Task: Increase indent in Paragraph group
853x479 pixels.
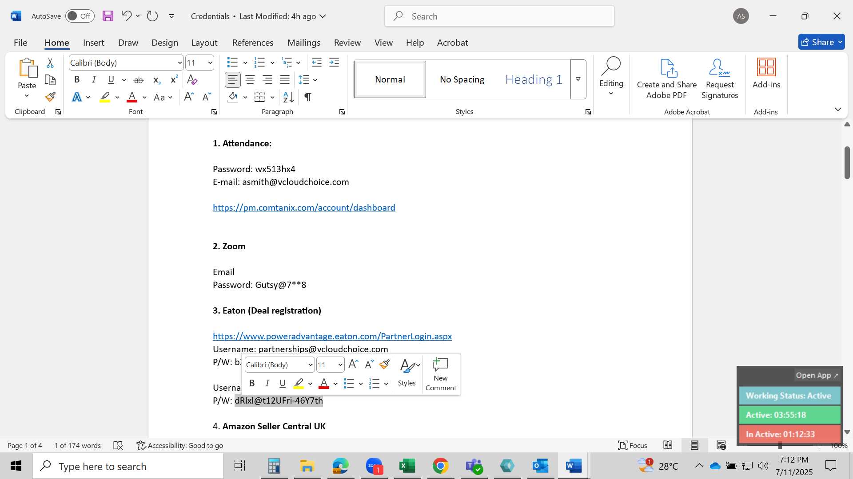Action: (x=334, y=63)
